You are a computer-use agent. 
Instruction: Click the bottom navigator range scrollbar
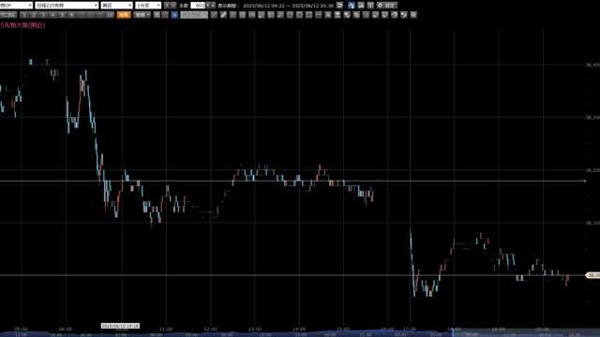tap(300, 334)
